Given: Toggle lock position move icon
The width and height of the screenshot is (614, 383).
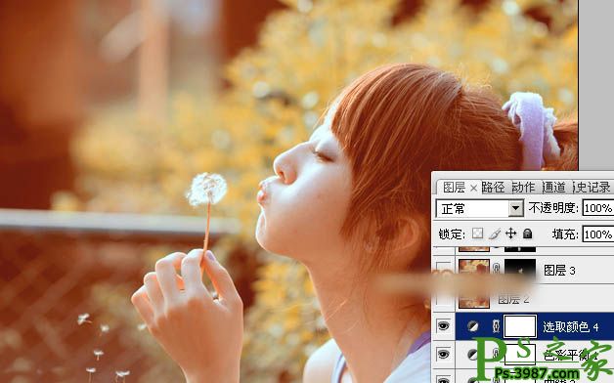Looking at the screenshot, I should point(511,234).
